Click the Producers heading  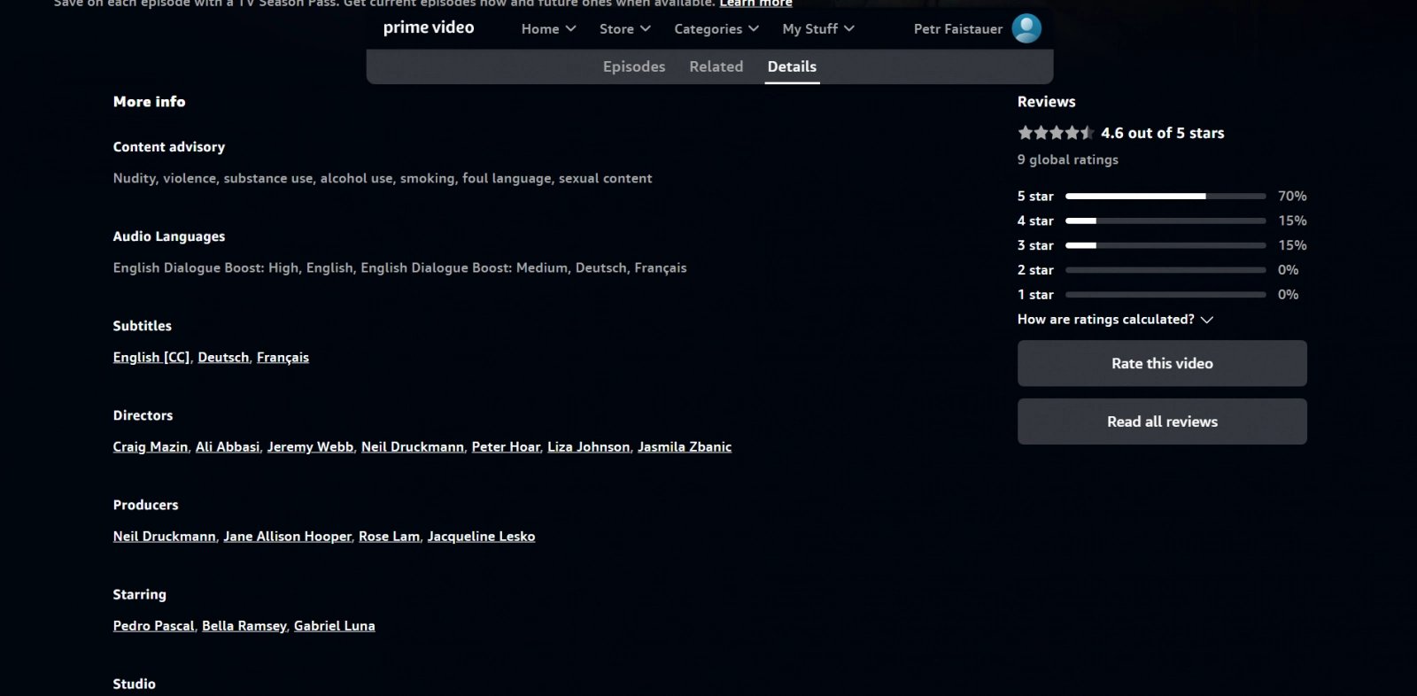click(145, 505)
